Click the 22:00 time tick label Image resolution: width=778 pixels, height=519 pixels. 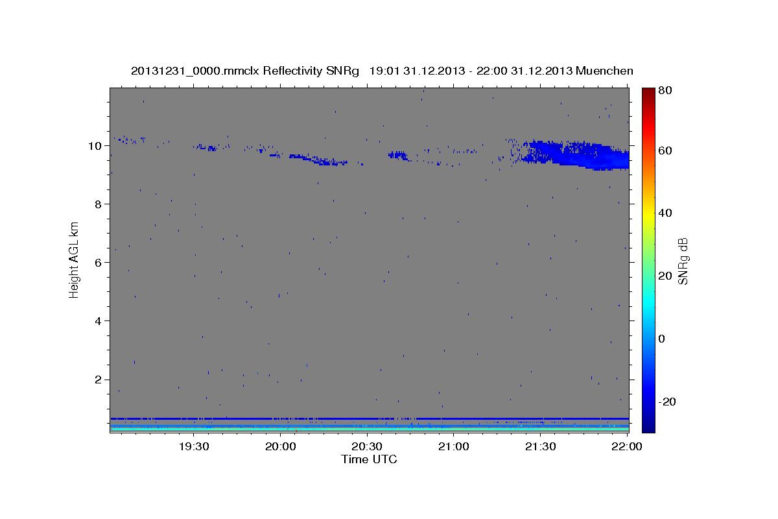pos(627,446)
